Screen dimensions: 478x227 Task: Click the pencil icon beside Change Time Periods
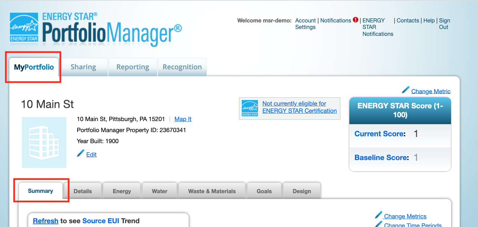[x=379, y=224]
